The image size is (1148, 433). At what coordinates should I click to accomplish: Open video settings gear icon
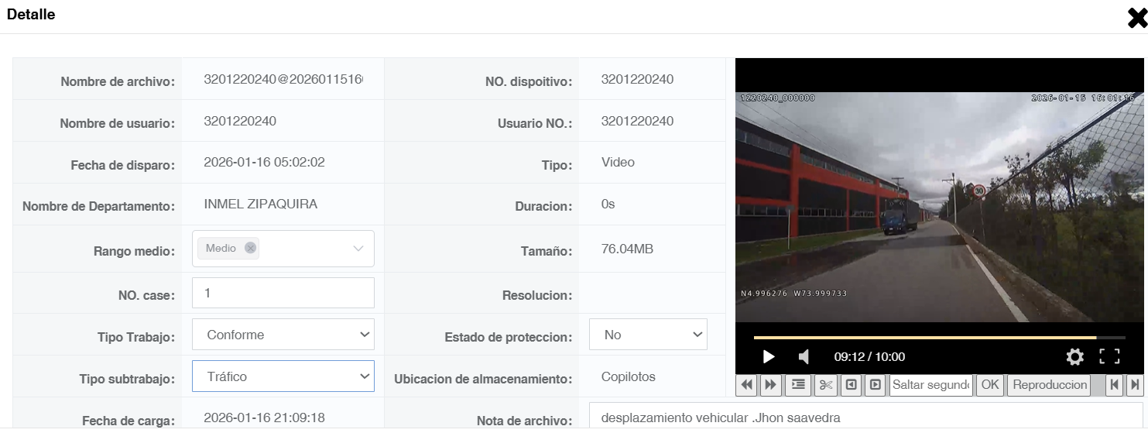pyautogui.click(x=1074, y=357)
